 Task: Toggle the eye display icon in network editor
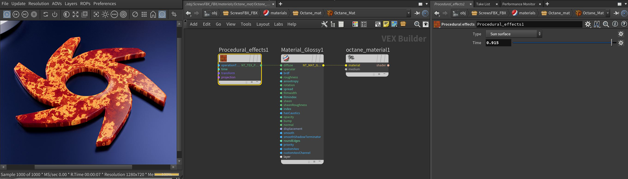tap(425, 24)
